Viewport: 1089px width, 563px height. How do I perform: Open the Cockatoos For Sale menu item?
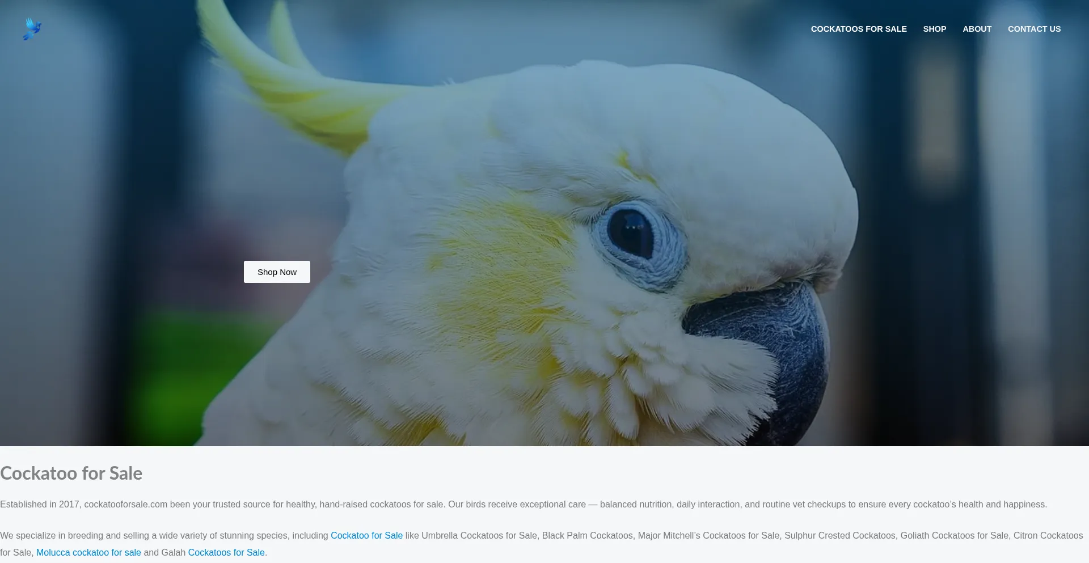pyautogui.click(x=859, y=29)
